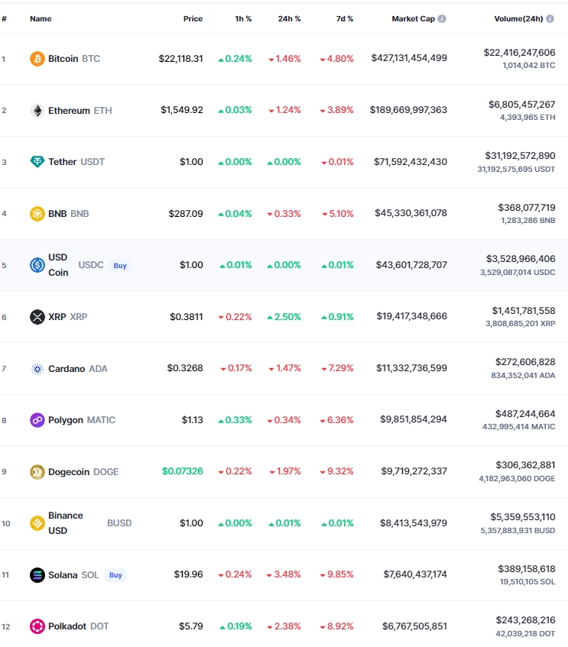Click the XRP black logo icon
This screenshot has height=647, width=568.
pyautogui.click(x=37, y=317)
